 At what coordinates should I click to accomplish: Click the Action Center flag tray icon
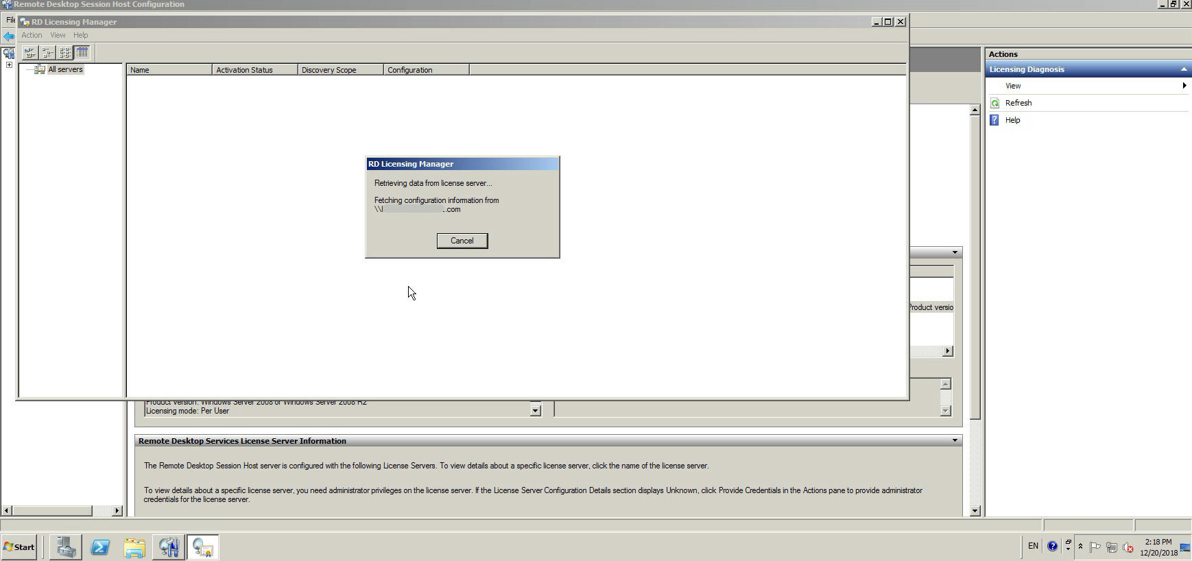[1095, 547]
